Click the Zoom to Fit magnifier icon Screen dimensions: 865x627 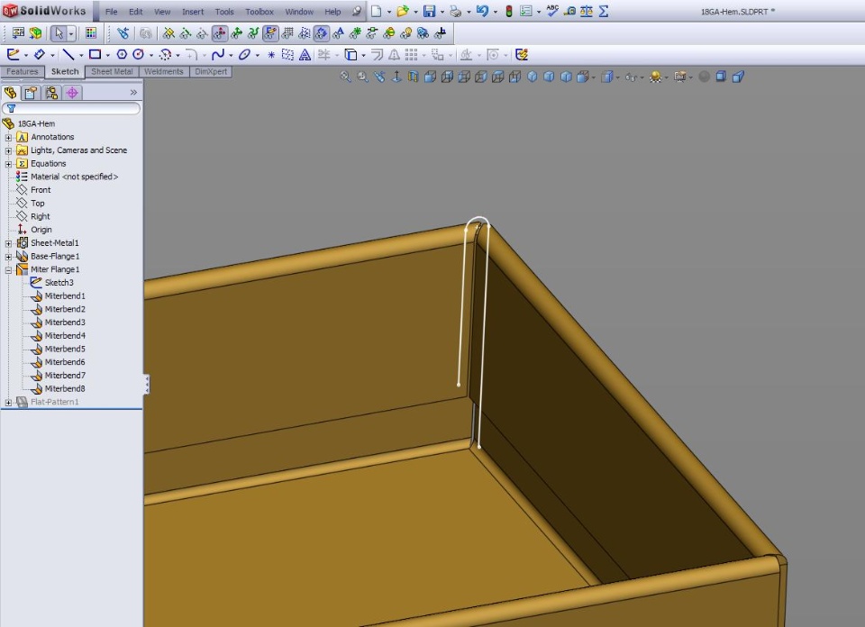tap(345, 77)
